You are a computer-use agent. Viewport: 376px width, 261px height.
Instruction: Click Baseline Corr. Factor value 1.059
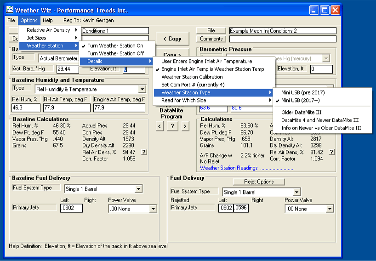pos(129,159)
